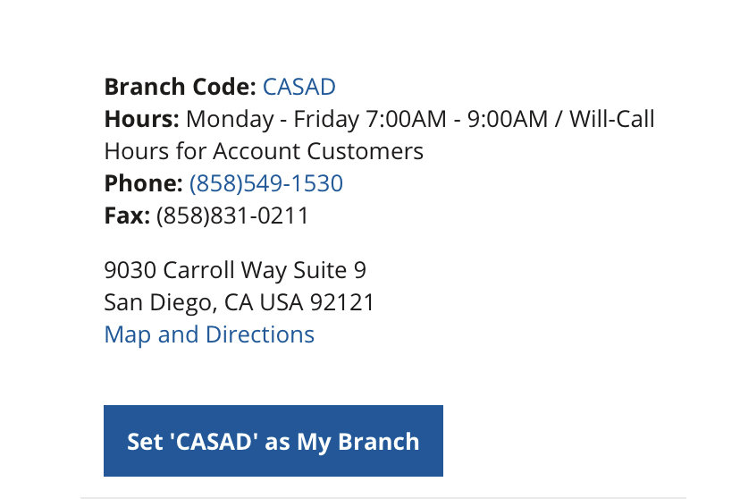Call the (858)549-1530 phone link
The image size is (740, 499).
[x=266, y=183]
